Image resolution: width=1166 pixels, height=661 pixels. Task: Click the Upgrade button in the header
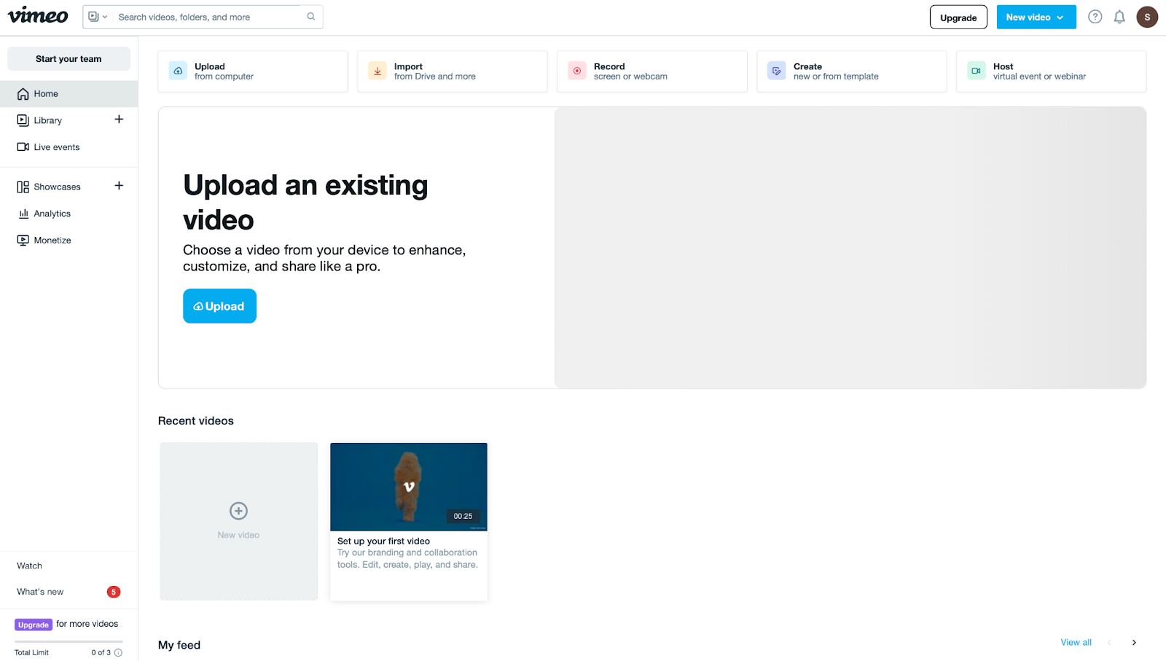958,17
